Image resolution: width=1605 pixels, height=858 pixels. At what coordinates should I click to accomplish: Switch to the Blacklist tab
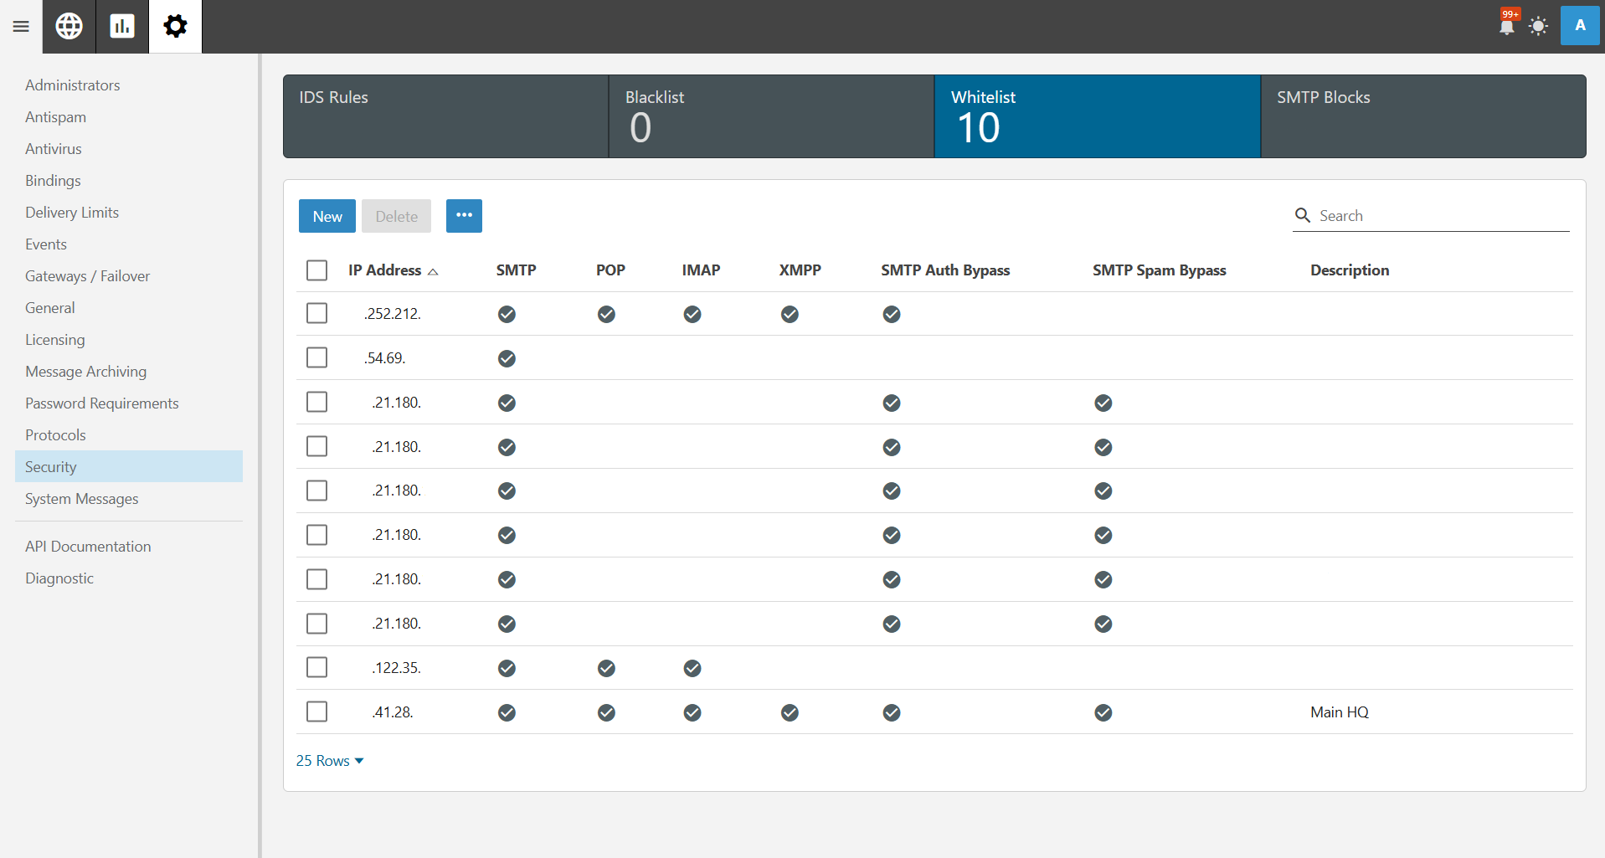[770, 116]
